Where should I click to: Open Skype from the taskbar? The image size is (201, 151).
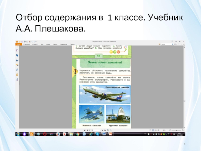[x=97, y=134]
